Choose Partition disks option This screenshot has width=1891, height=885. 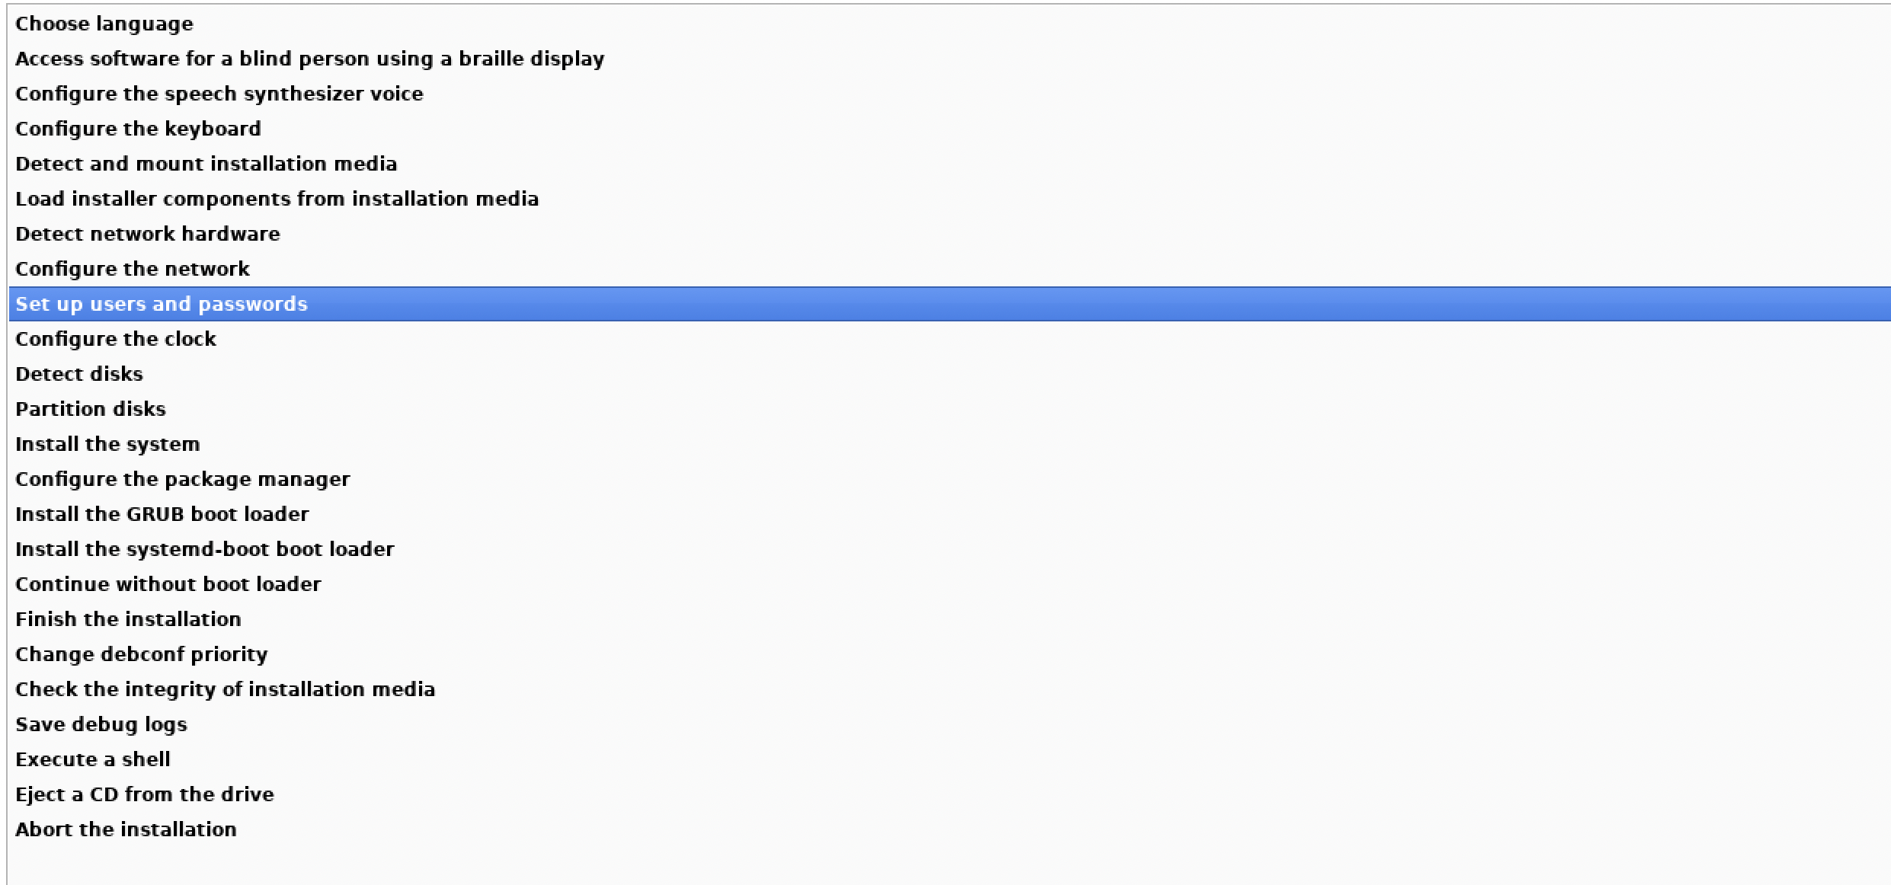[90, 409]
